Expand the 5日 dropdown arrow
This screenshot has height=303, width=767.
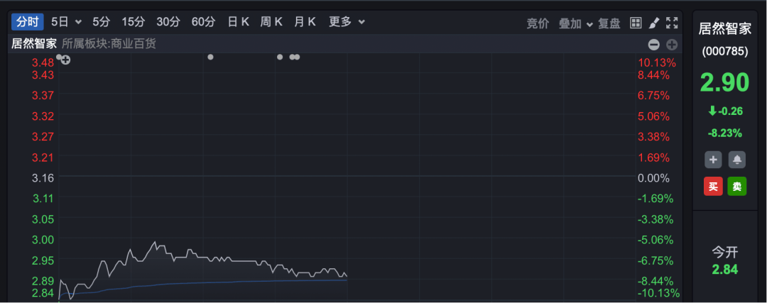pos(79,22)
